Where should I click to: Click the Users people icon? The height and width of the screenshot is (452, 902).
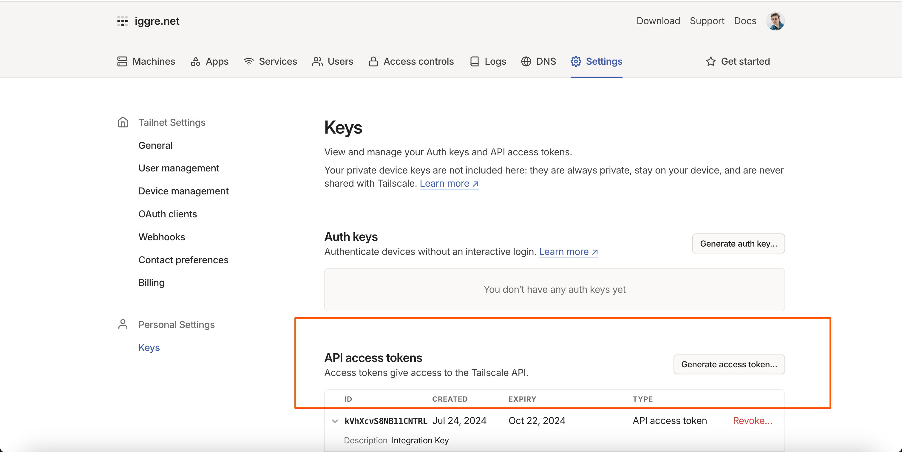click(x=317, y=61)
